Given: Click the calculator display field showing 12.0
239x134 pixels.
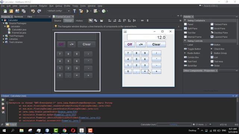Looking at the screenshot, I should point(146,37).
